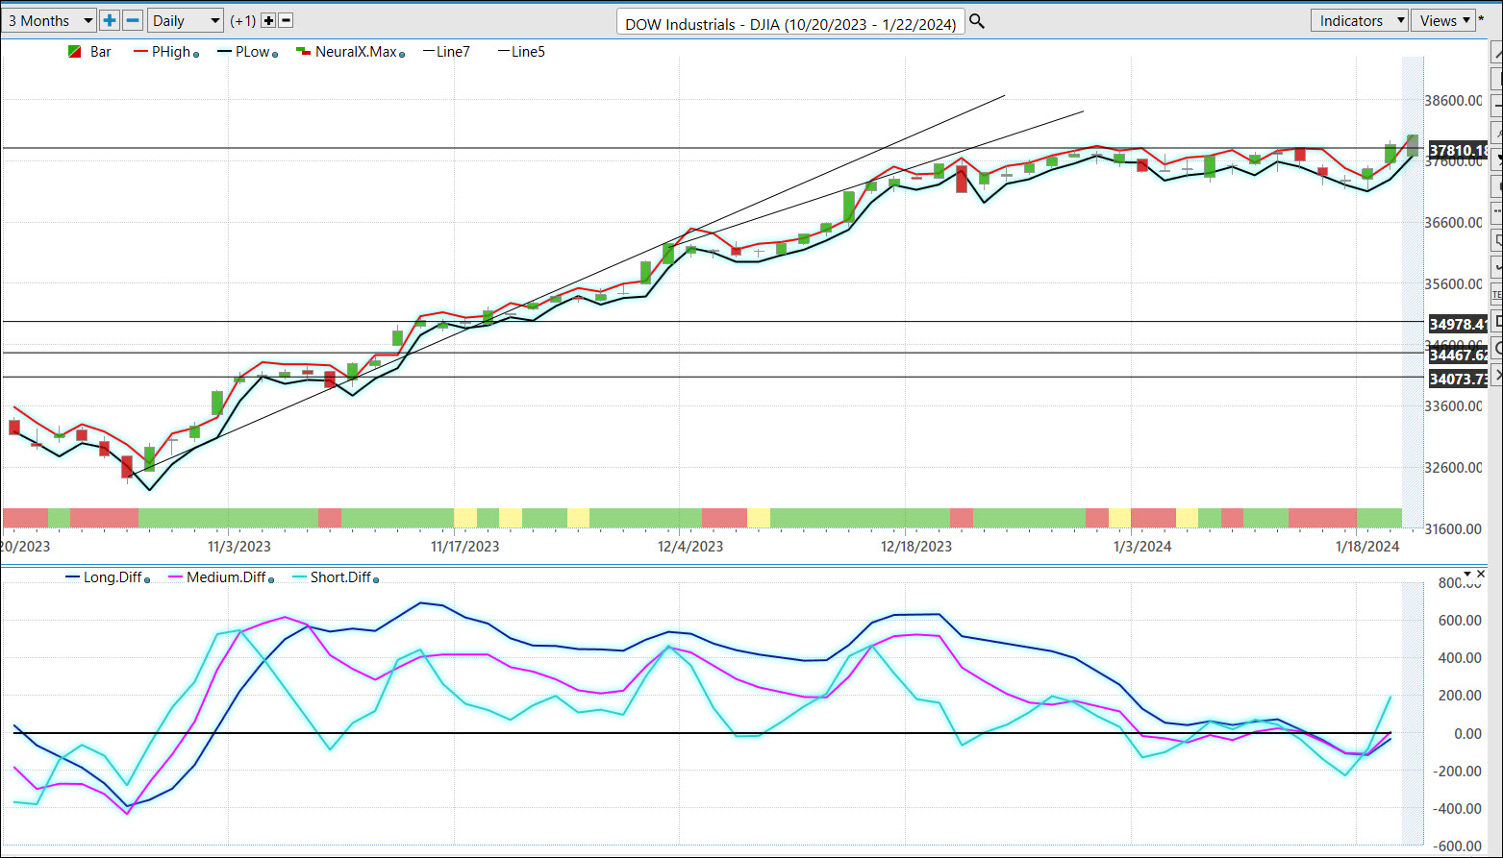The image size is (1503, 858).
Task: Click the 34978.41 price line label
Action: pos(1459,324)
